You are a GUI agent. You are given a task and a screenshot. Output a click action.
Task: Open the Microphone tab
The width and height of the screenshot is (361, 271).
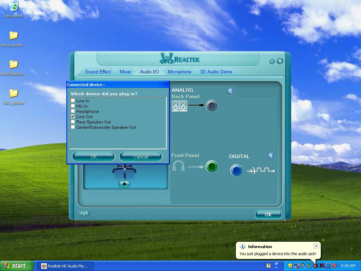(x=179, y=72)
